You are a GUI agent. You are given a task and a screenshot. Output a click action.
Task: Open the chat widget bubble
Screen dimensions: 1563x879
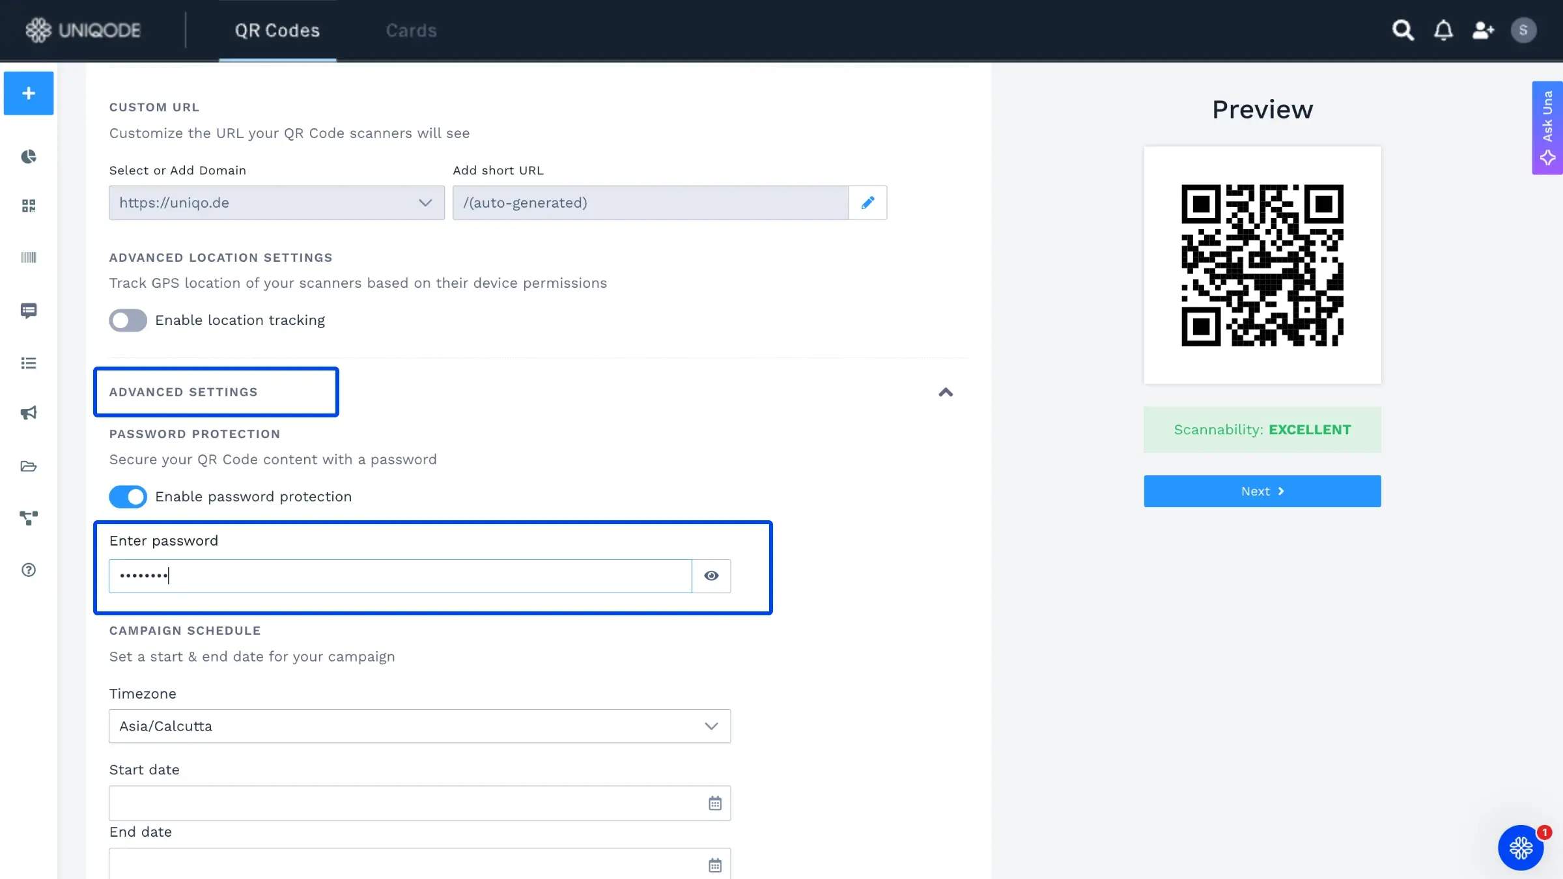tap(1521, 848)
